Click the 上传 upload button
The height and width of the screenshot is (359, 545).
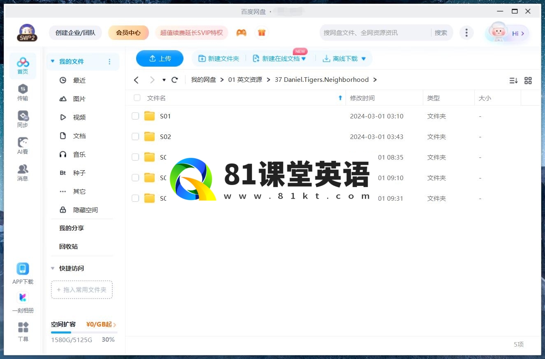click(160, 58)
